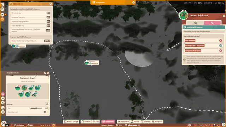226x127 pixels.
Task: Click the Sumatran Tiger Any objective row
Action: coord(30,17)
